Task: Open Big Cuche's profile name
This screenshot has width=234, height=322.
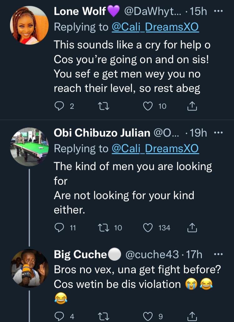Action: pyautogui.click(x=80, y=255)
